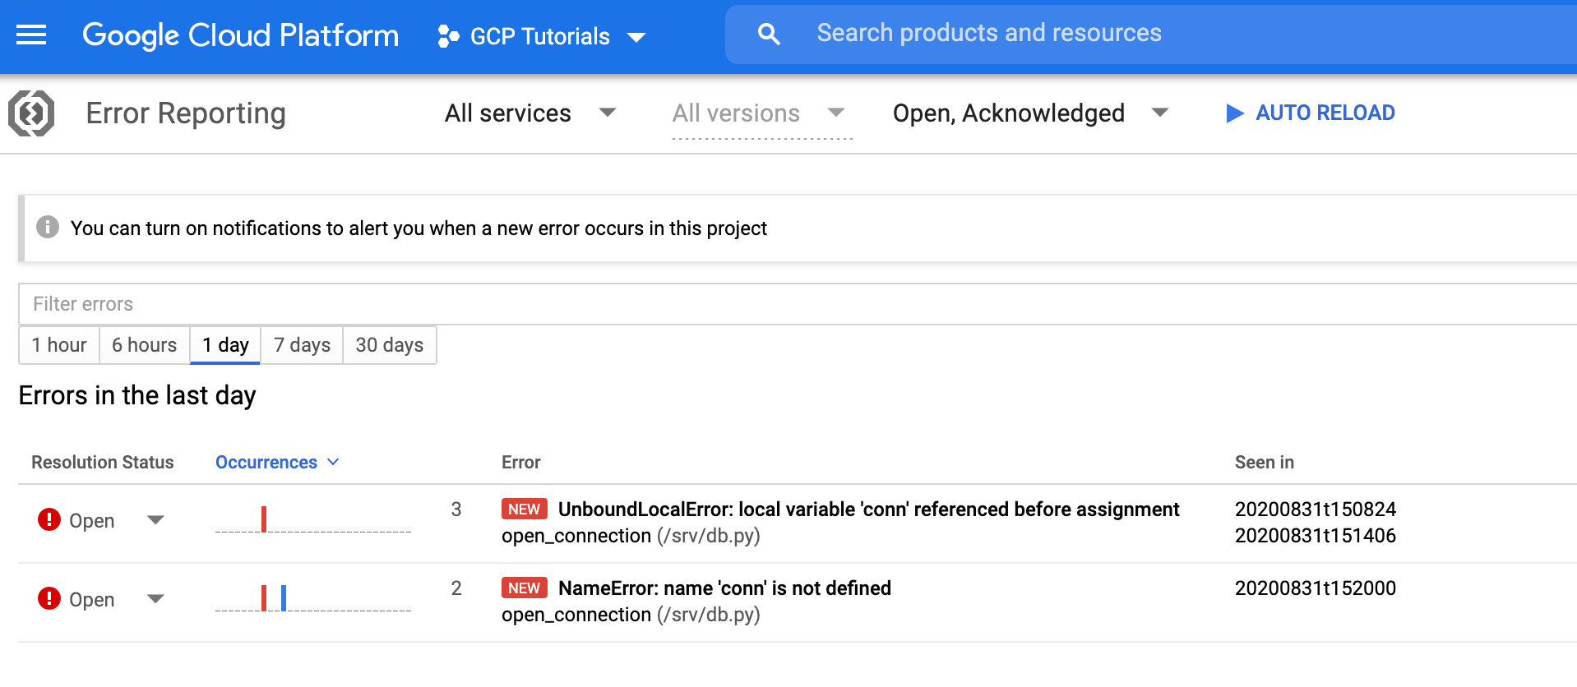Select the 1 hour time range
The height and width of the screenshot is (687, 1577).
(x=59, y=345)
